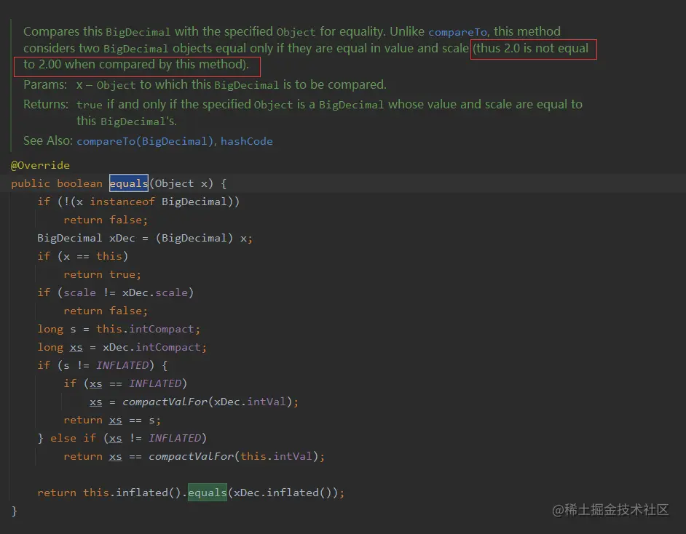Click INFLATED in 'if (xs == INFLATED)'
Image resolution: width=686 pixels, height=534 pixels.
155,383
